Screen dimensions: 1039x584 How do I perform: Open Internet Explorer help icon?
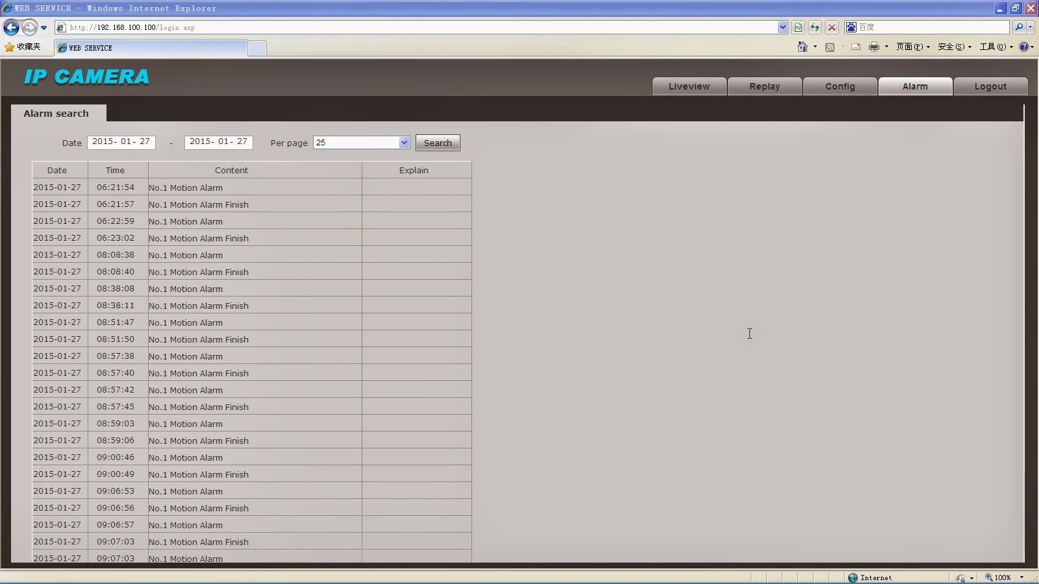click(x=1025, y=47)
